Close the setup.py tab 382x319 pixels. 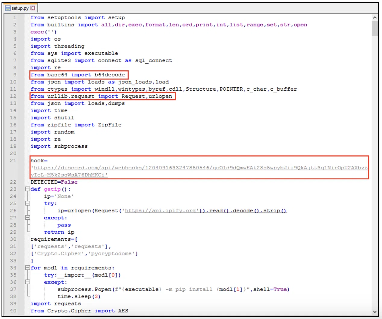click(x=33, y=8)
